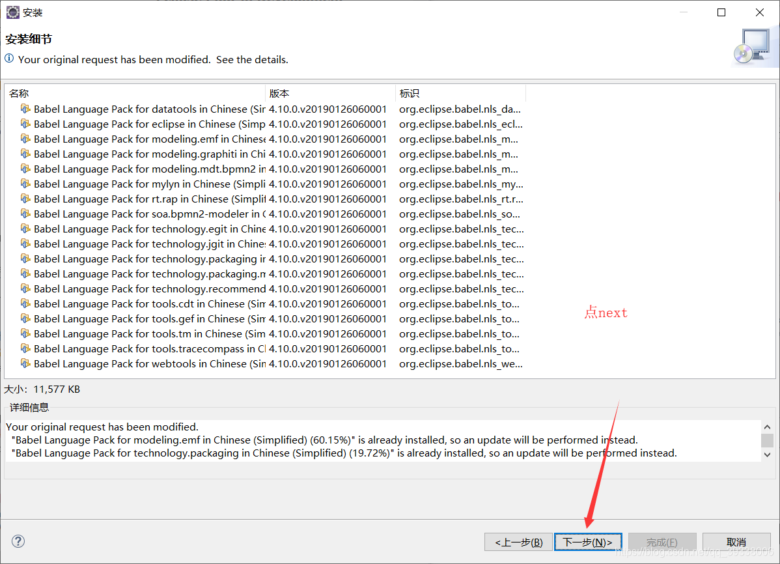This screenshot has width=780, height=564.
Task: Click the details scrollbar thumb
Action: tap(767, 440)
